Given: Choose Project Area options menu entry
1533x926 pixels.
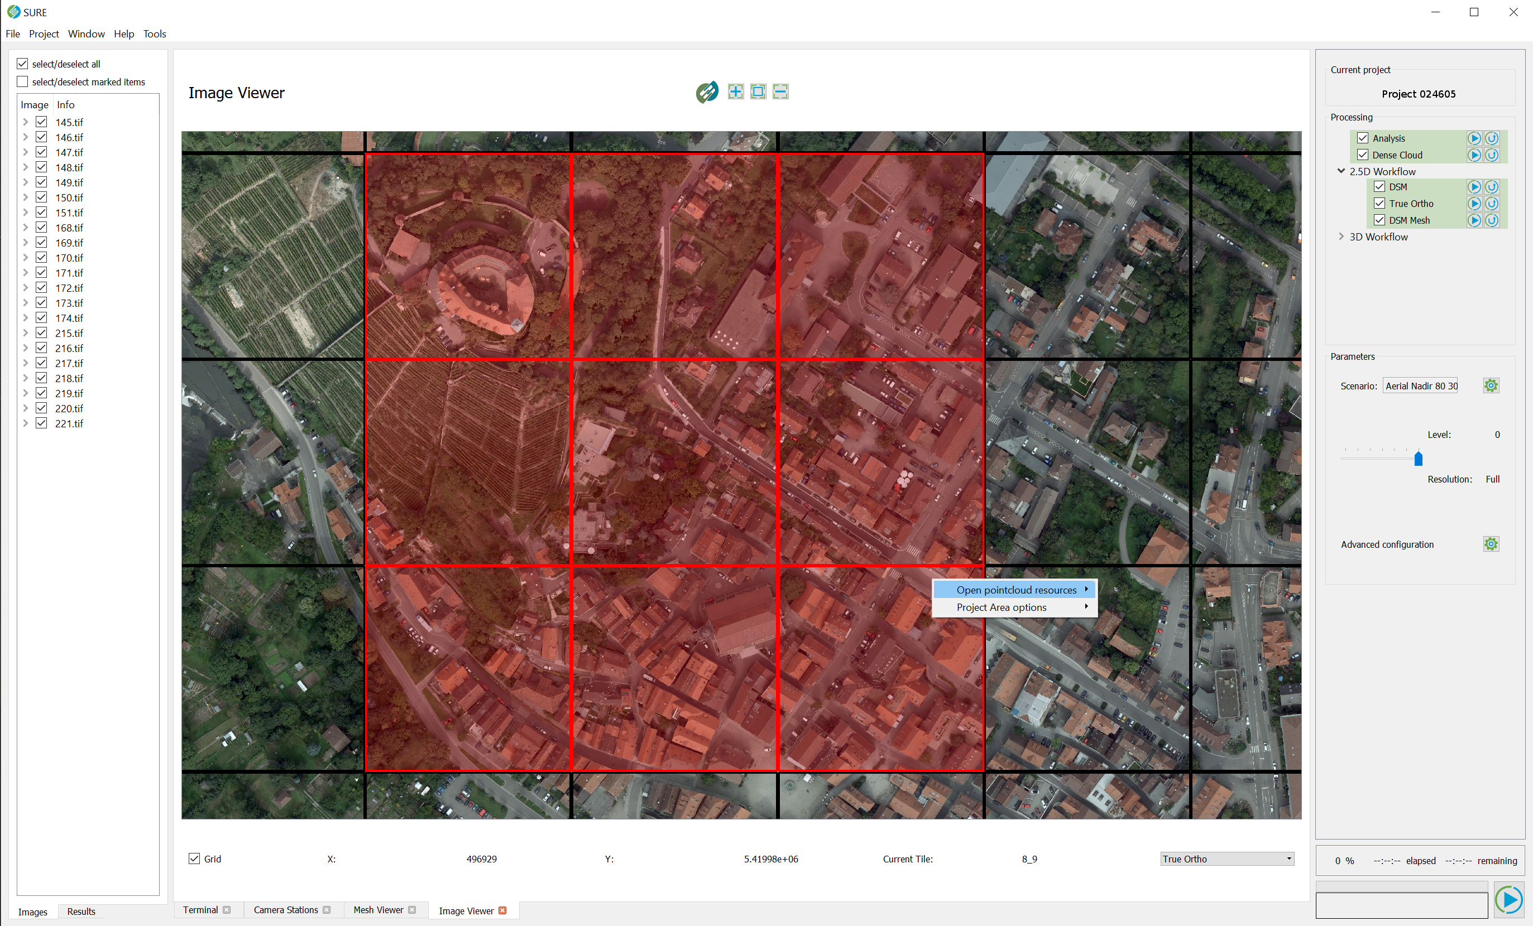Looking at the screenshot, I should [1015, 607].
